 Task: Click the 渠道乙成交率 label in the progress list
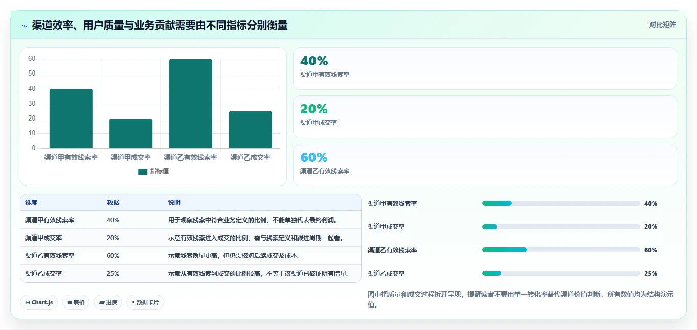tap(387, 274)
